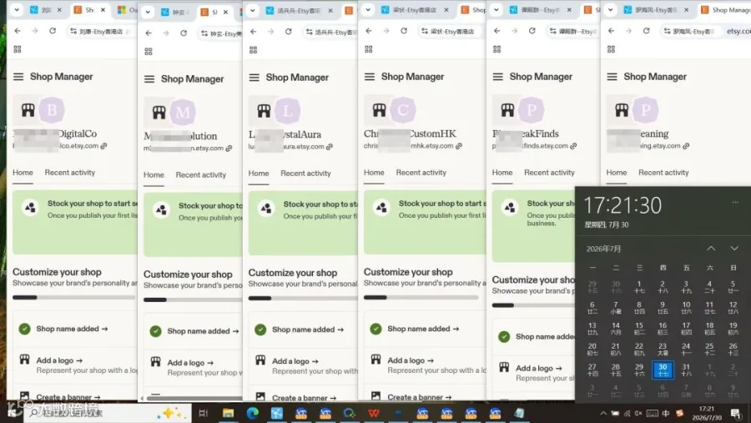Viewport: 751px width, 423px height.
Task: Open Create a banner link in DigitalCo shop
Action: [68, 397]
